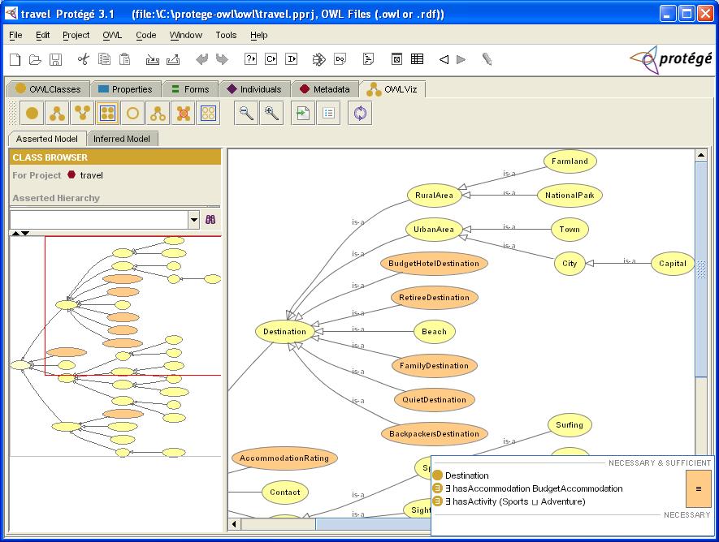719x542 pixels.
Task: Zoom out the OWLViz graph
Action: click(x=246, y=113)
